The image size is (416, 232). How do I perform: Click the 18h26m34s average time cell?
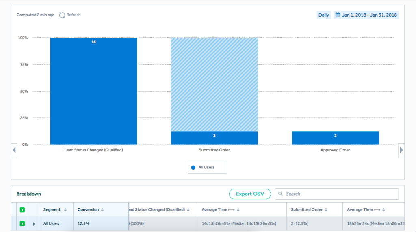[374, 224]
